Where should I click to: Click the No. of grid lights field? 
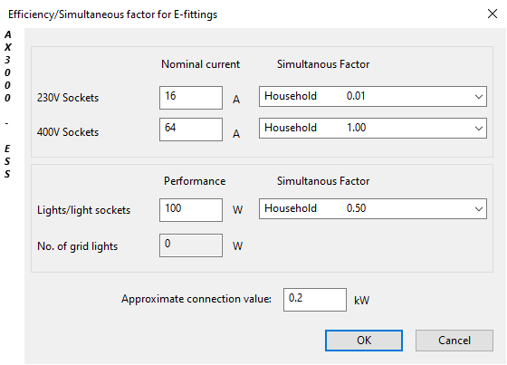[x=191, y=245]
